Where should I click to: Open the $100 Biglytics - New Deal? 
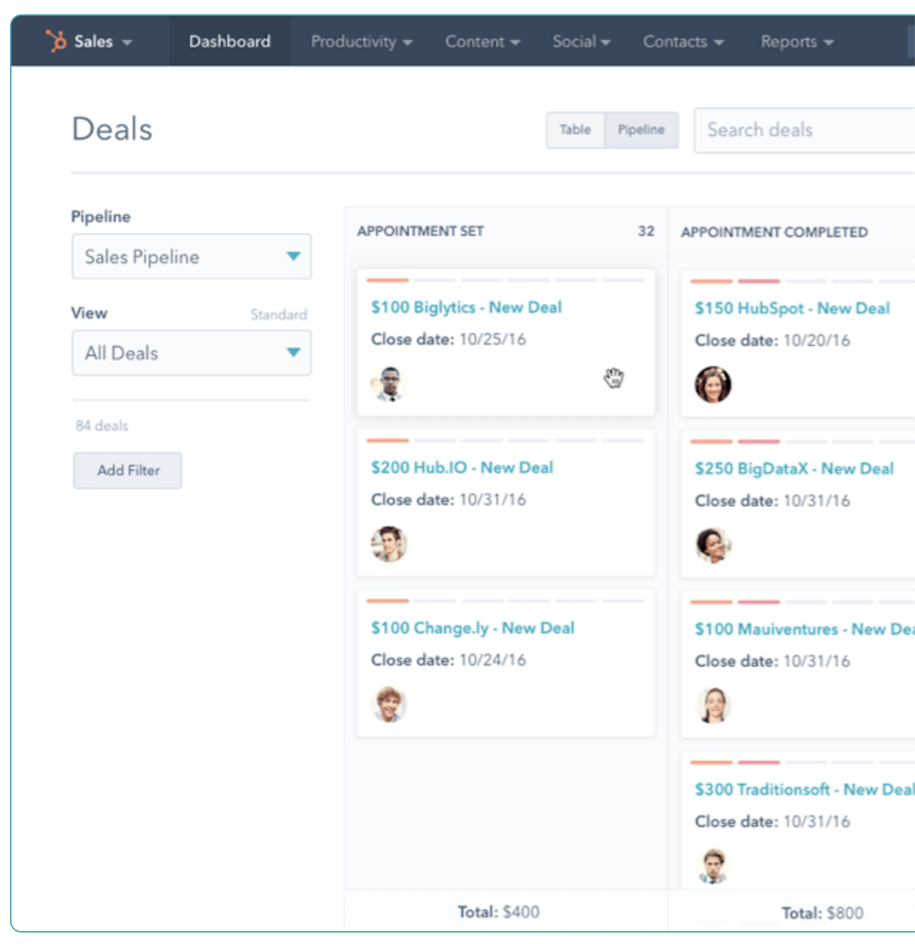point(466,308)
